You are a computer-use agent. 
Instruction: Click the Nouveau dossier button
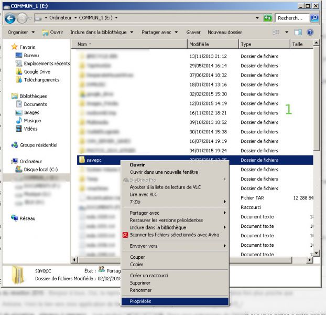224,32
